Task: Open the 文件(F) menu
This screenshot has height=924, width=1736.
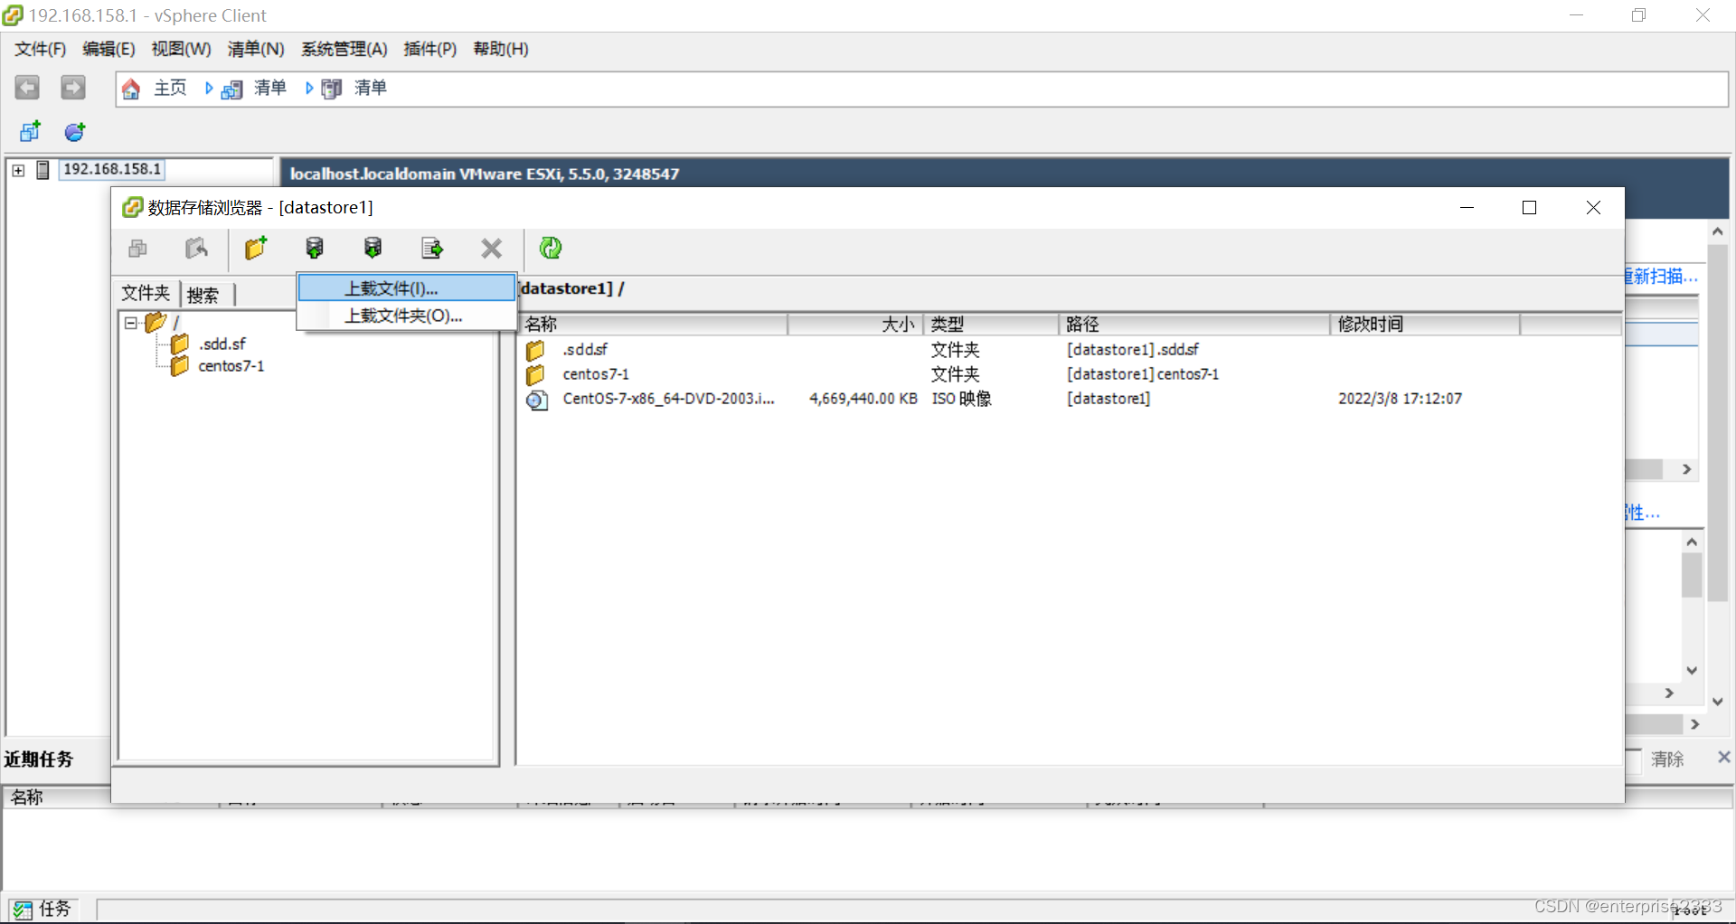Action: (x=41, y=49)
